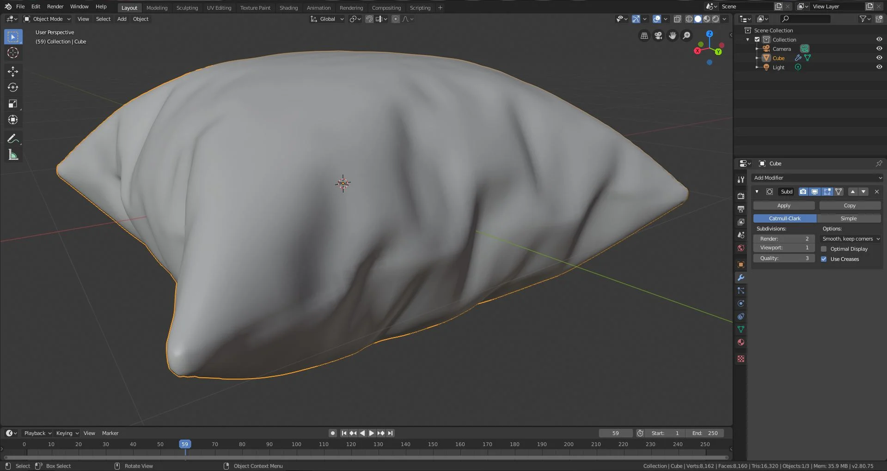Switch to the UV Editing workspace tab
Image resolution: width=887 pixels, height=471 pixels.
coord(219,8)
